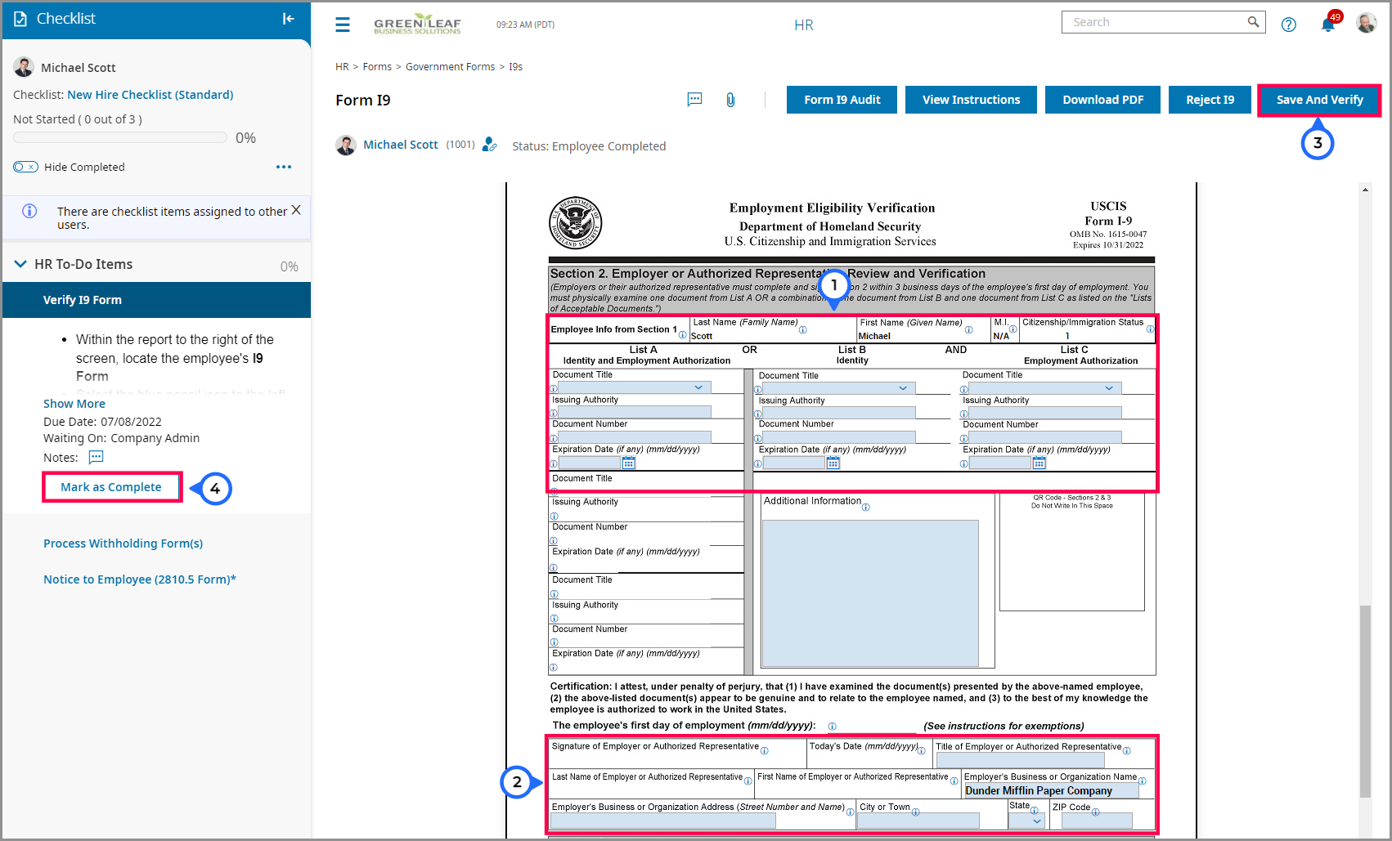Image resolution: width=1392 pixels, height=841 pixels.
Task: Click info icon beside Signature of Employer
Action: pos(764,751)
